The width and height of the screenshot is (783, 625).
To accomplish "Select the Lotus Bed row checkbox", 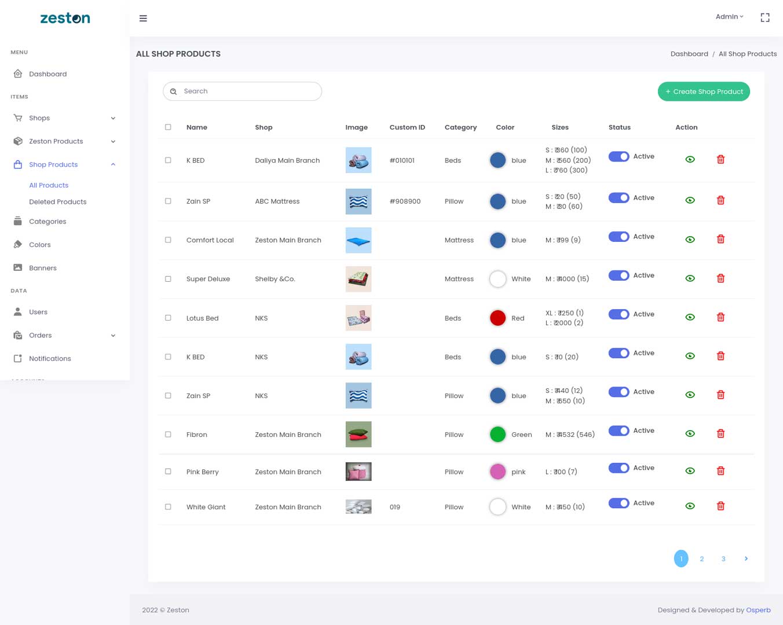I will point(168,318).
